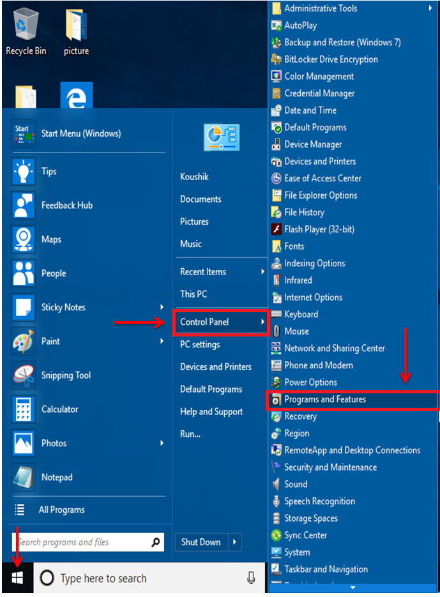Open the People app icon
This screenshot has height=597, width=440.
pyautogui.click(x=24, y=273)
